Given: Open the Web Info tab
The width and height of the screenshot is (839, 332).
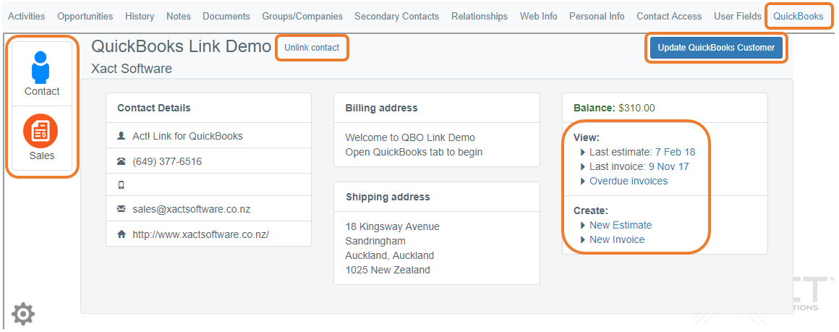Looking at the screenshot, I should coord(539,16).
